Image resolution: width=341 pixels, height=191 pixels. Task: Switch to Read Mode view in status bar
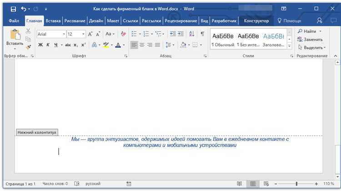[x=240, y=184]
